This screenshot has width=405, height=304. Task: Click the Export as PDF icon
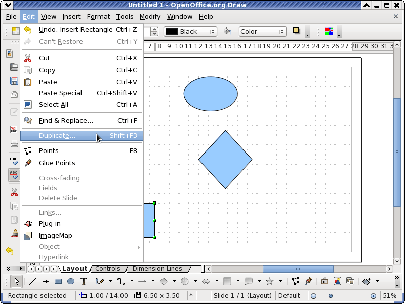point(14,129)
